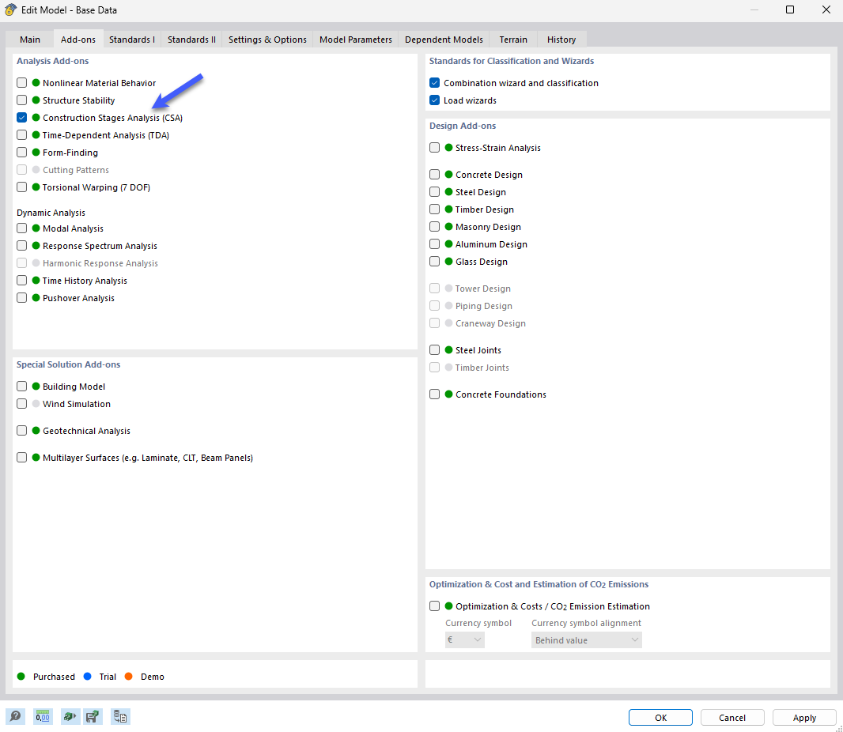843x732 pixels.
Task: Open the Behind value alignment dropdown
Action: (586, 640)
